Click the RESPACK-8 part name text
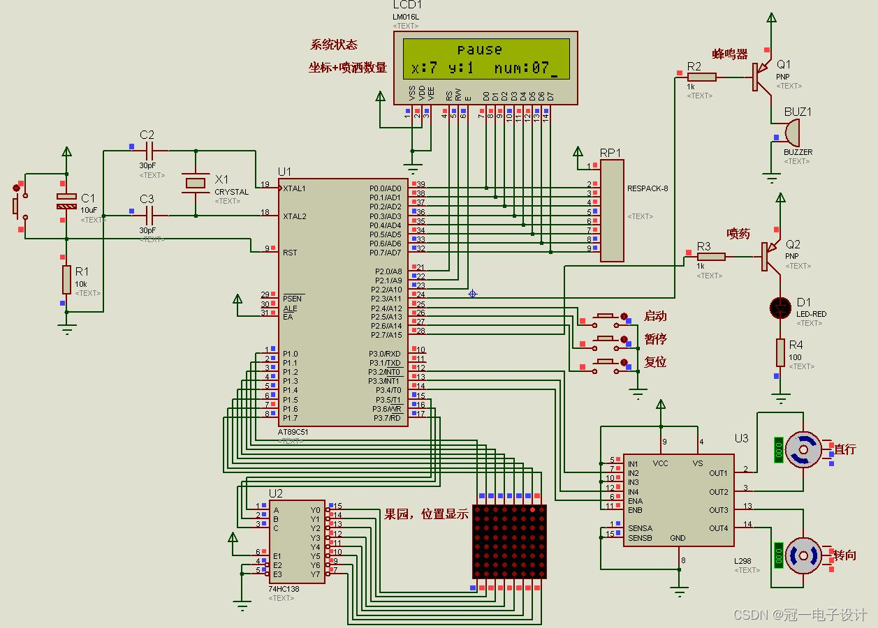Image resolution: width=878 pixels, height=628 pixels. tap(647, 188)
